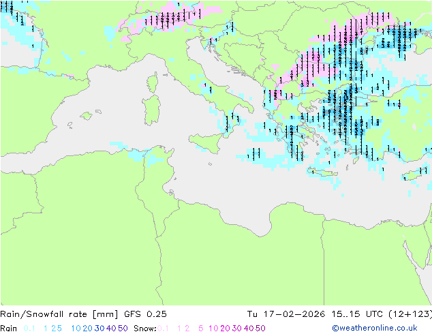432x334 pixels.
Task: Click the 'GFS 0.25' model label
Action: pos(145,314)
